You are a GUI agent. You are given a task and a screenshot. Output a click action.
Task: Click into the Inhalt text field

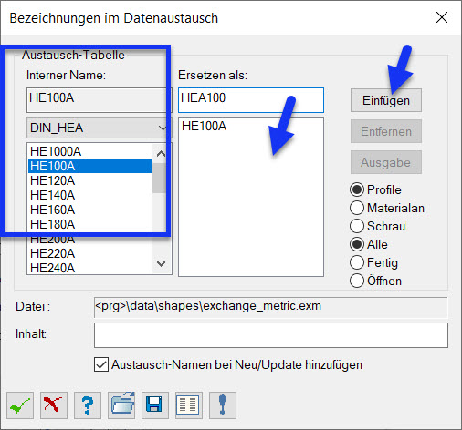(x=271, y=335)
